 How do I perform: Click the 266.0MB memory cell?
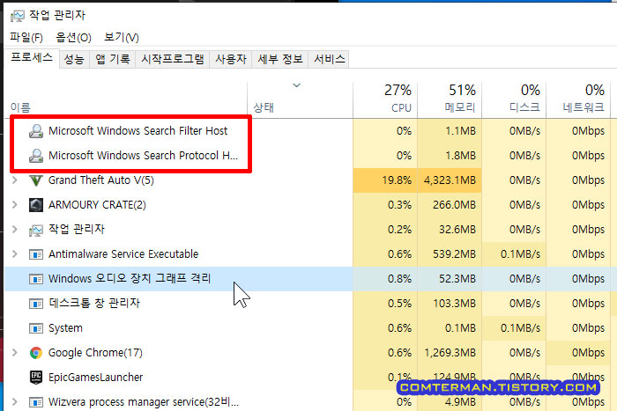point(450,205)
